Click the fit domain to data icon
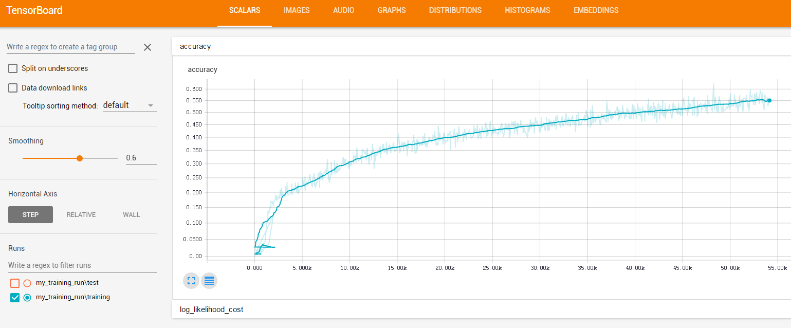The image size is (791, 328). [x=191, y=281]
